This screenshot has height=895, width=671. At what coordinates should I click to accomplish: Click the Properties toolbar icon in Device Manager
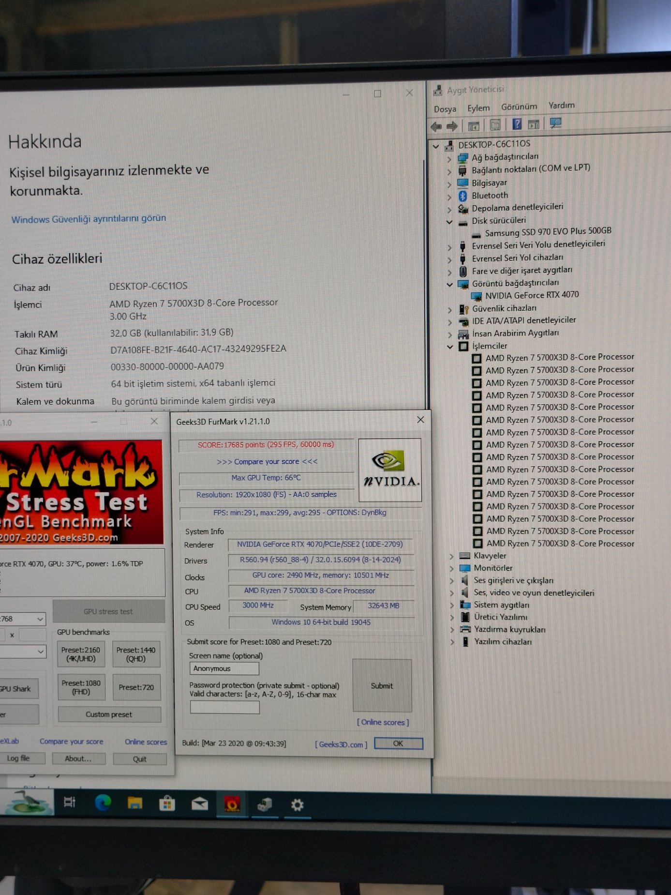(x=495, y=125)
